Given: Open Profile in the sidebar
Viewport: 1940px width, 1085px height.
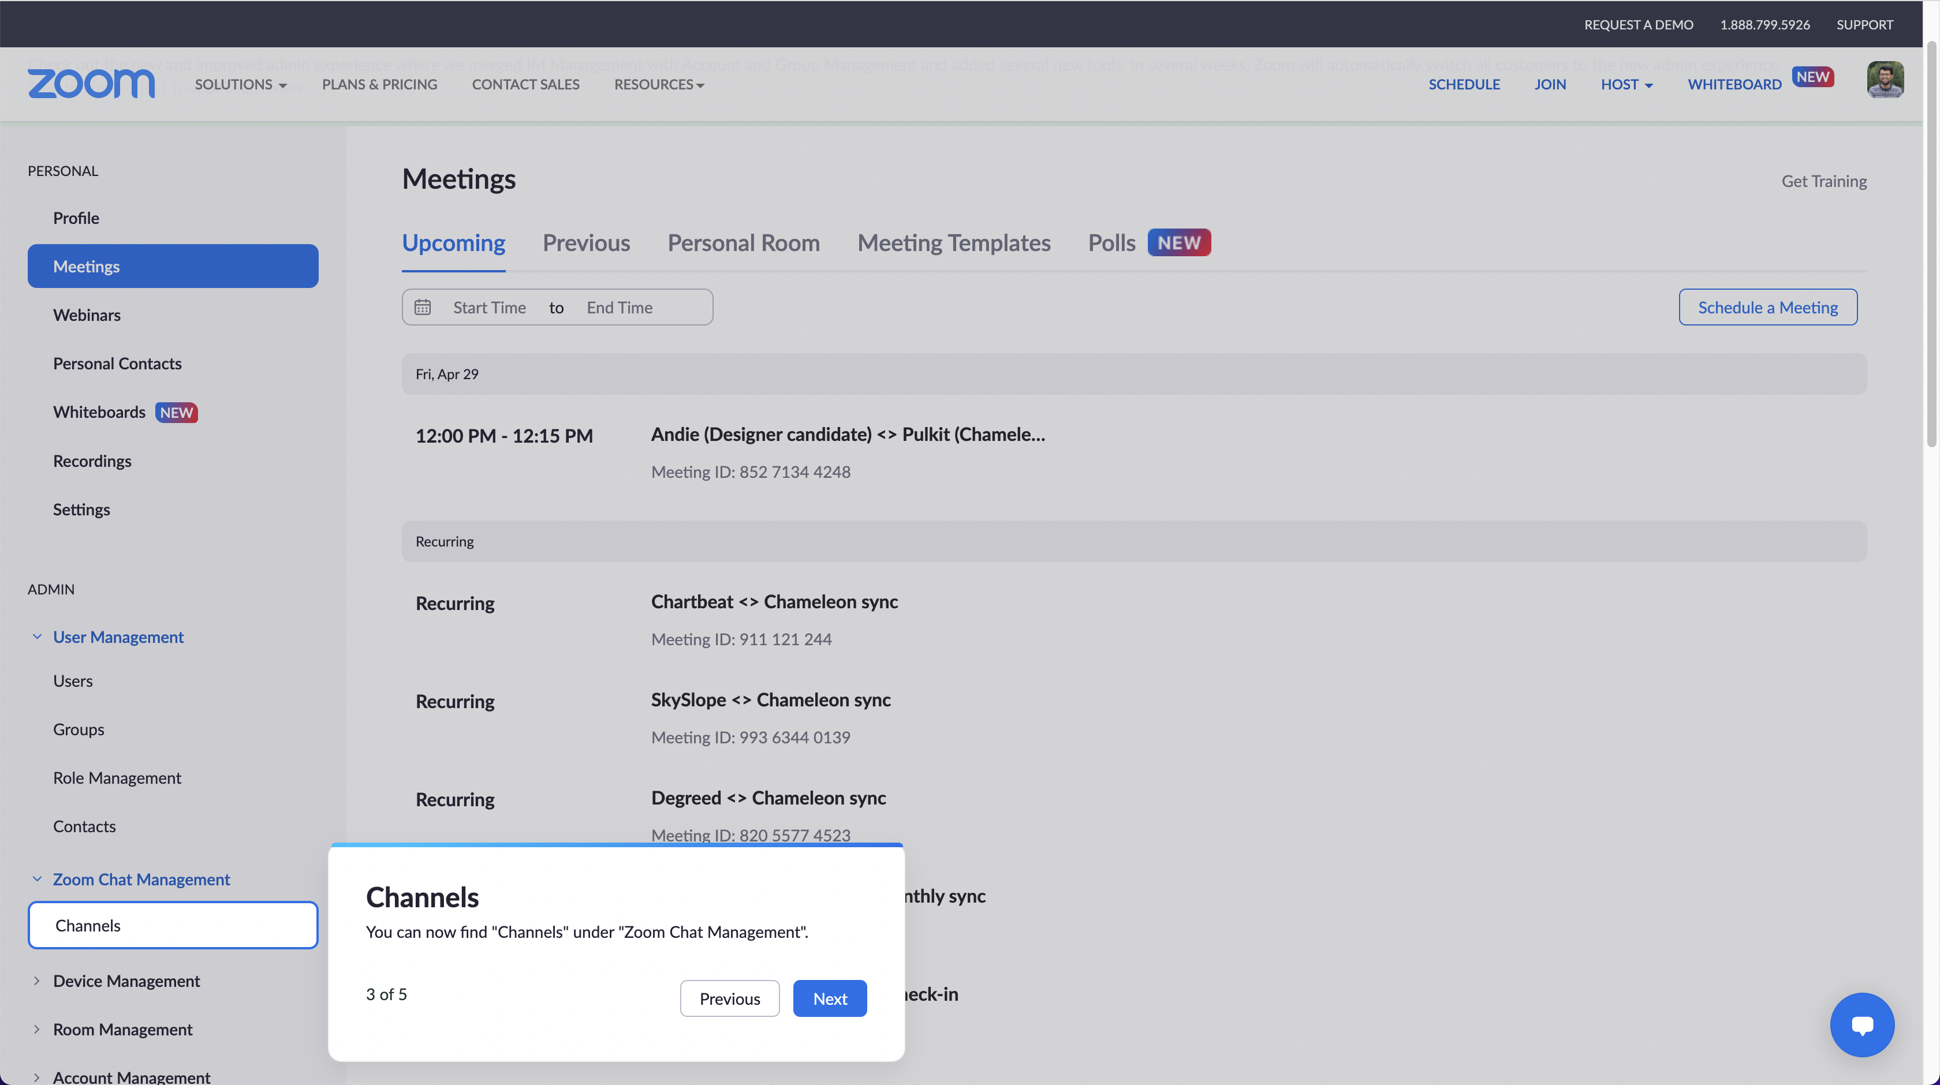Looking at the screenshot, I should pos(76,218).
